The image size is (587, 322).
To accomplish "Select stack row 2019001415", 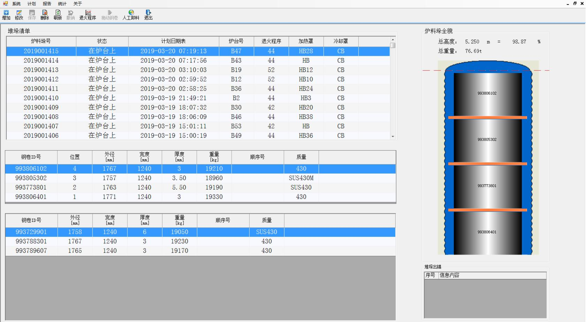I will [198, 51].
